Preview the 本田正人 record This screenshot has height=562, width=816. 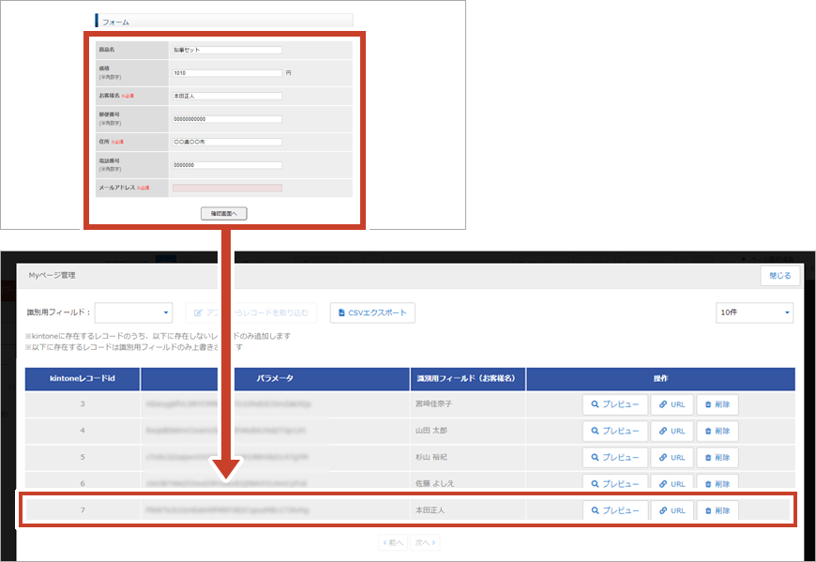(x=615, y=510)
